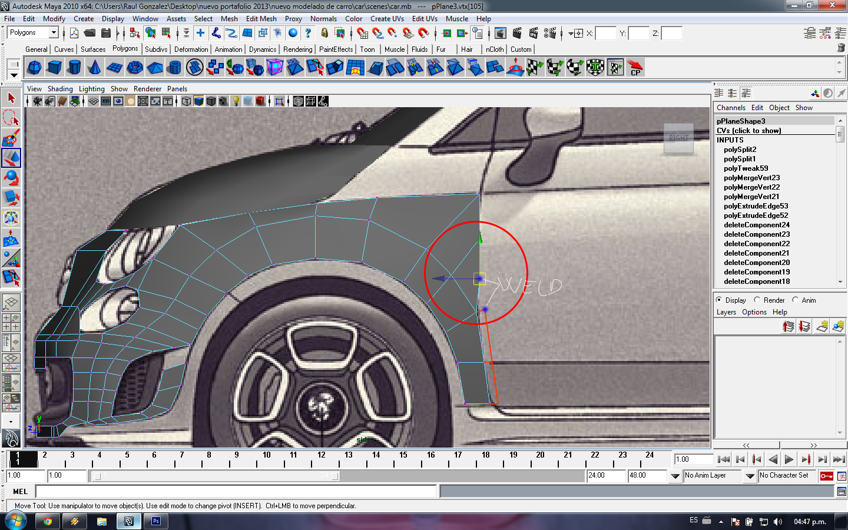Click CVs (click to show) entry
This screenshot has width=848, height=530.
tap(748, 131)
